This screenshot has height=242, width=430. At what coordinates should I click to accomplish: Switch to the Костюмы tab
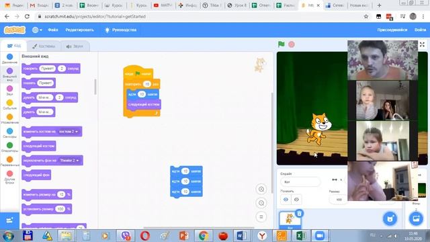click(44, 46)
